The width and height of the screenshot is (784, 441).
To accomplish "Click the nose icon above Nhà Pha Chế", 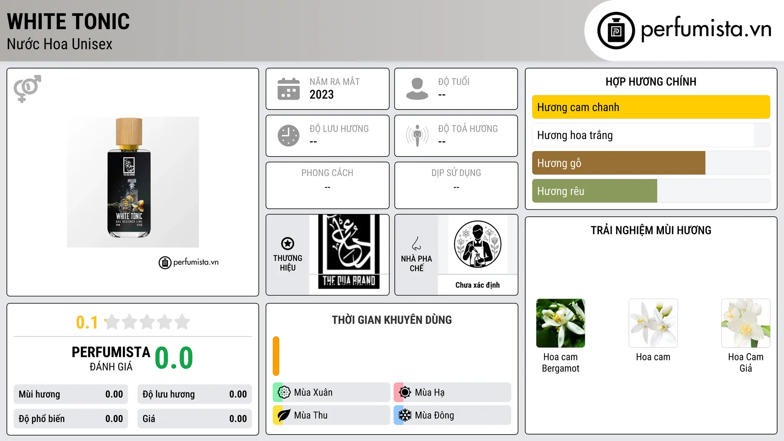I will [x=416, y=243].
